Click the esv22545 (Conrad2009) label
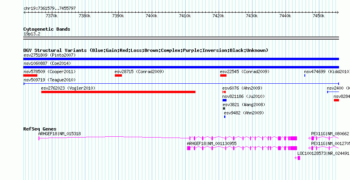This screenshot has width=350, height=180. tap(245, 72)
